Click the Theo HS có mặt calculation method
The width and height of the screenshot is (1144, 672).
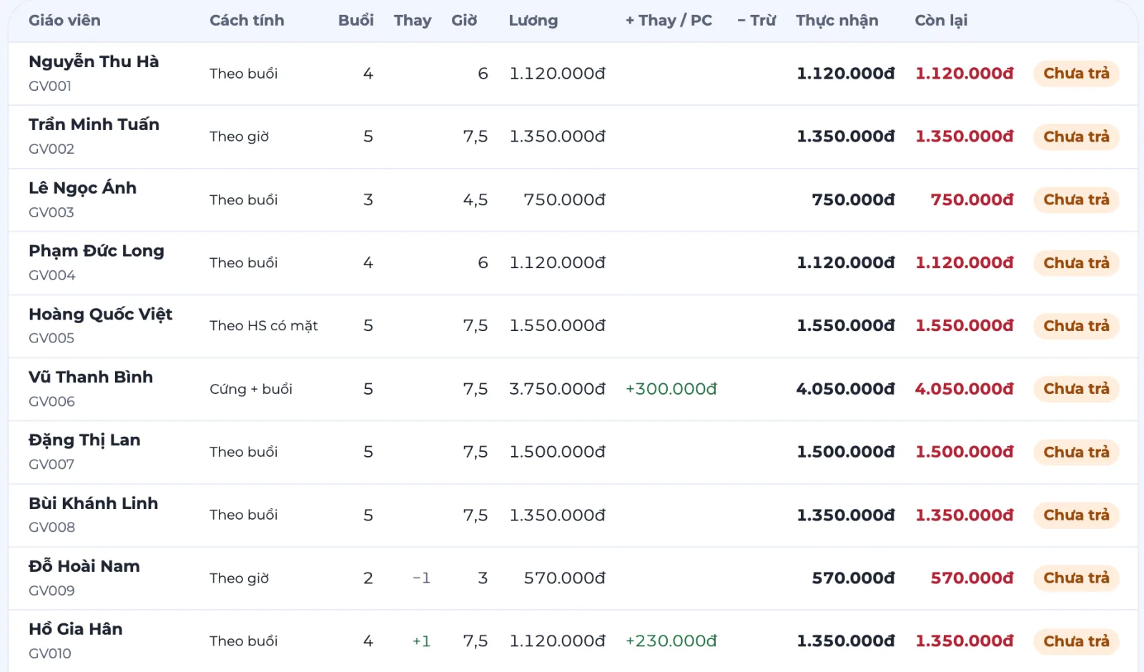tap(263, 326)
